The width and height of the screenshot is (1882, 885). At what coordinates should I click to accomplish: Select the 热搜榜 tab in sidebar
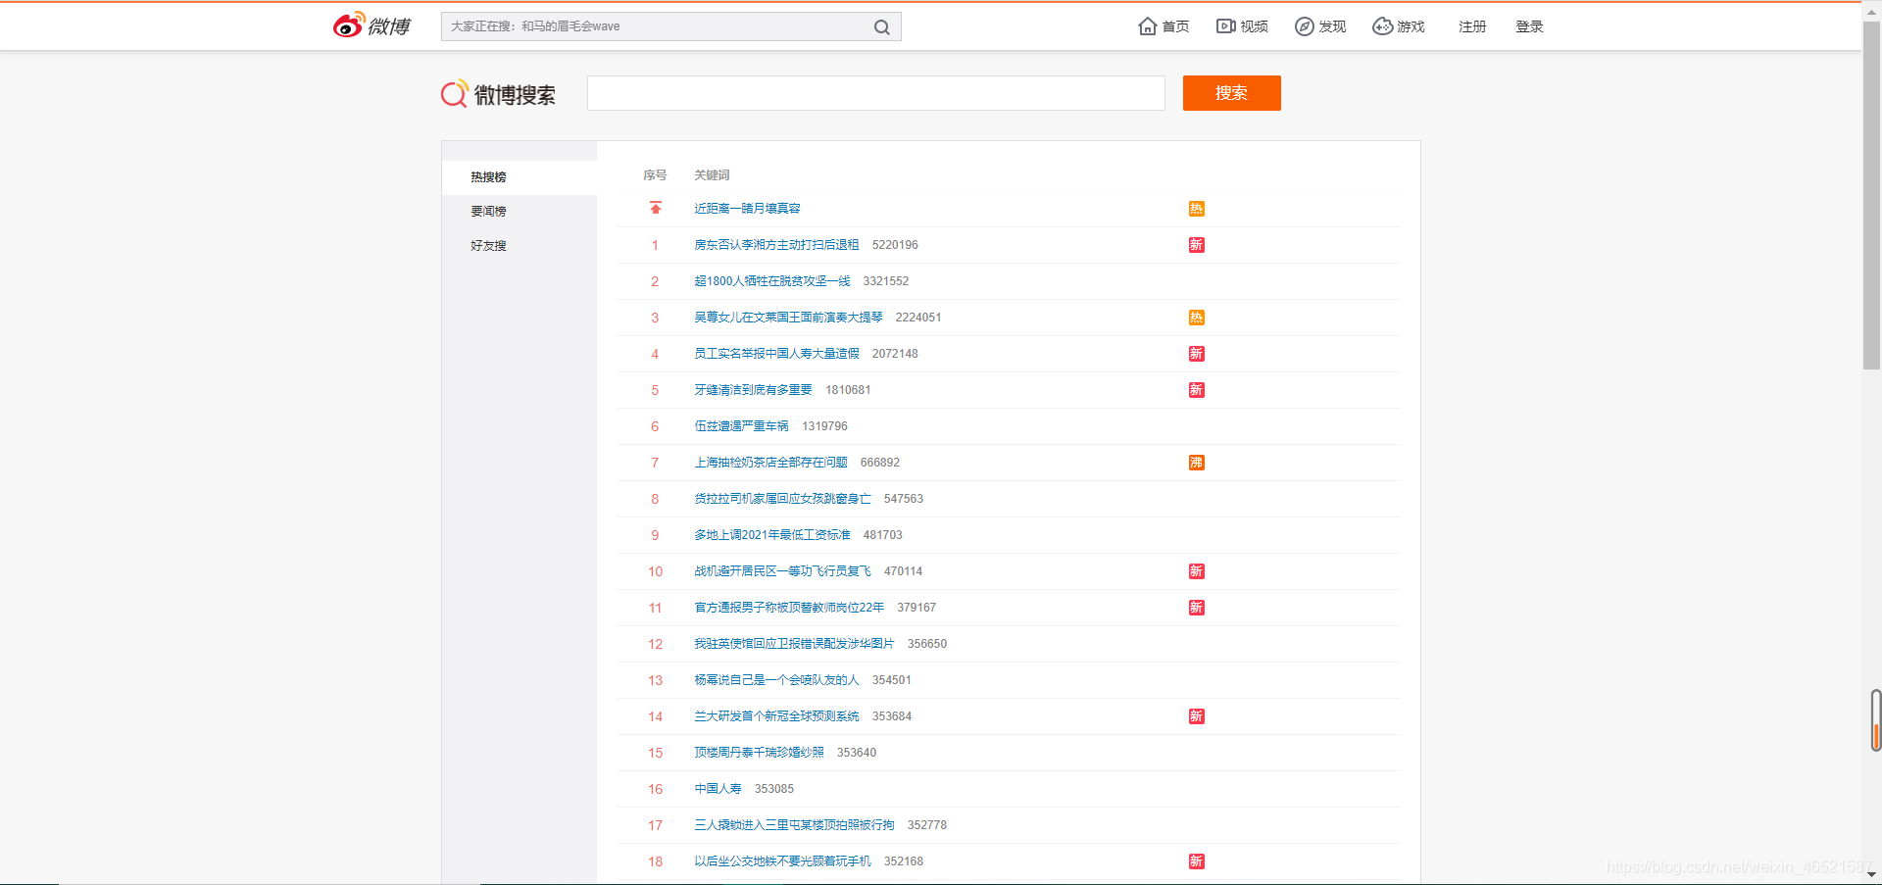[520, 177]
